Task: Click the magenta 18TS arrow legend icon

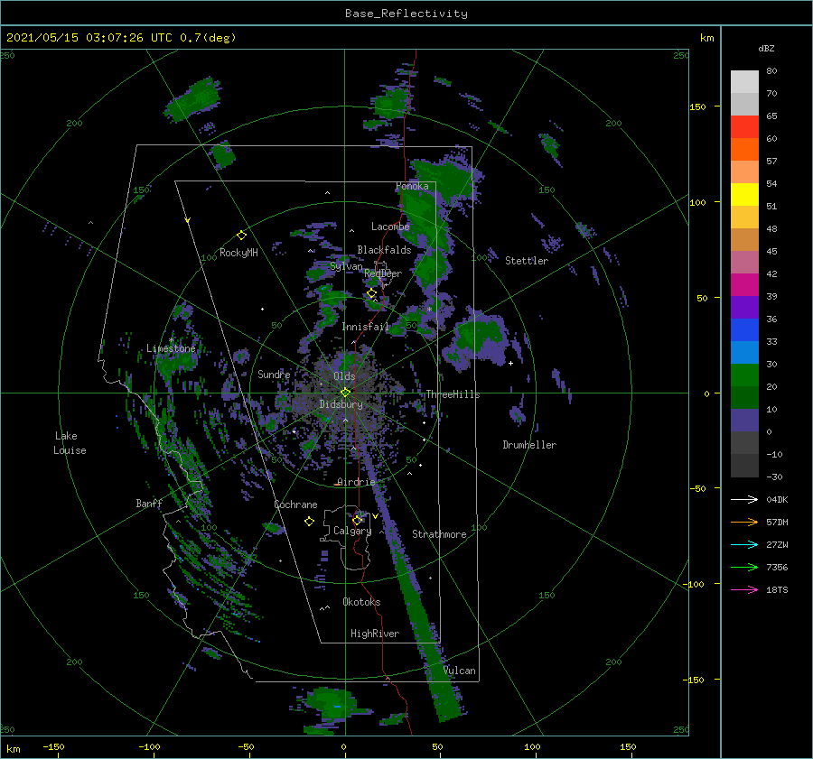Action: [744, 589]
